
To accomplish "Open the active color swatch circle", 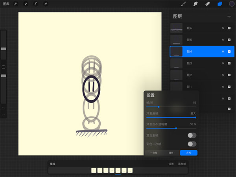I will pyautogui.click(x=232, y=4).
